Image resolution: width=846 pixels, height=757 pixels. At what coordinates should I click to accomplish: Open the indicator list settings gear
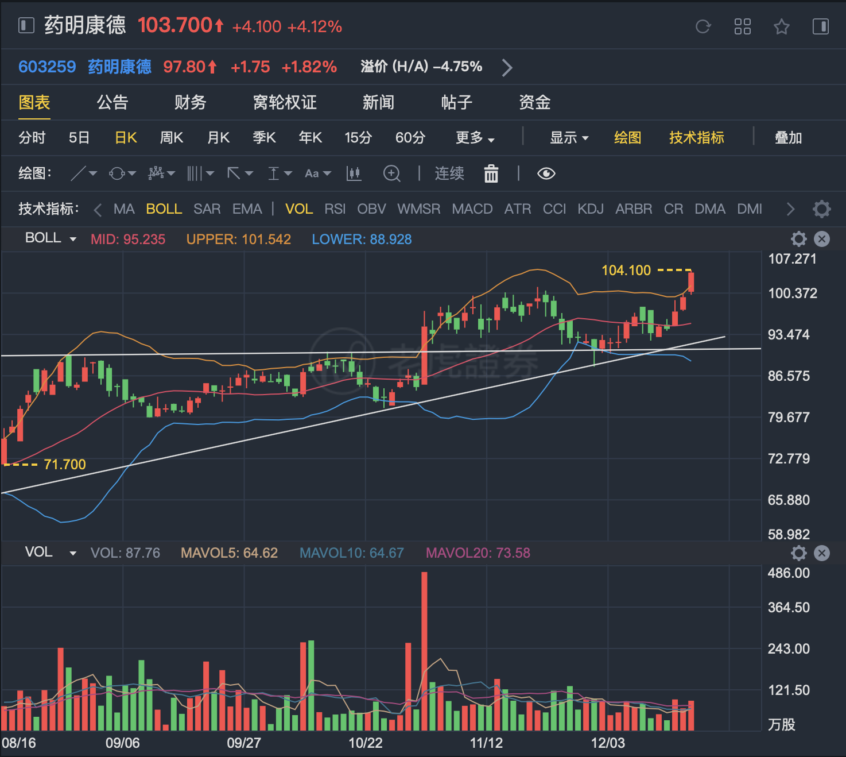point(822,209)
